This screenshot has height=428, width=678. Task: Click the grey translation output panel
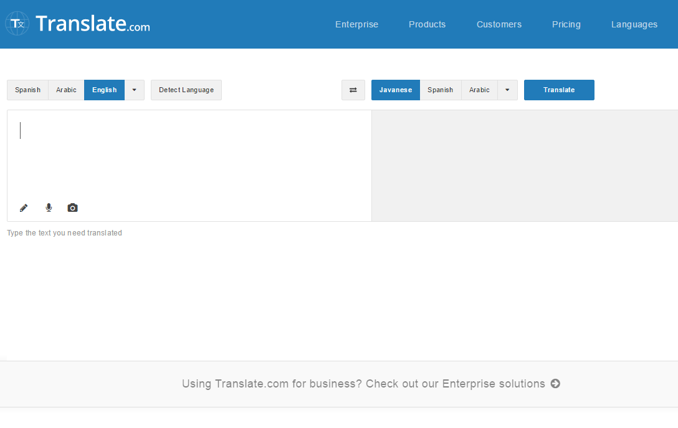[x=525, y=166]
